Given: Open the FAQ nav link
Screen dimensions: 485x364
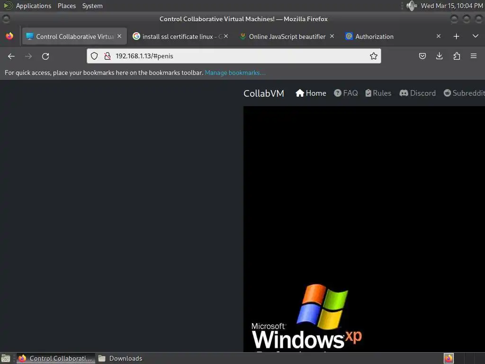Looking at the screenshot, I should (346, 93).
